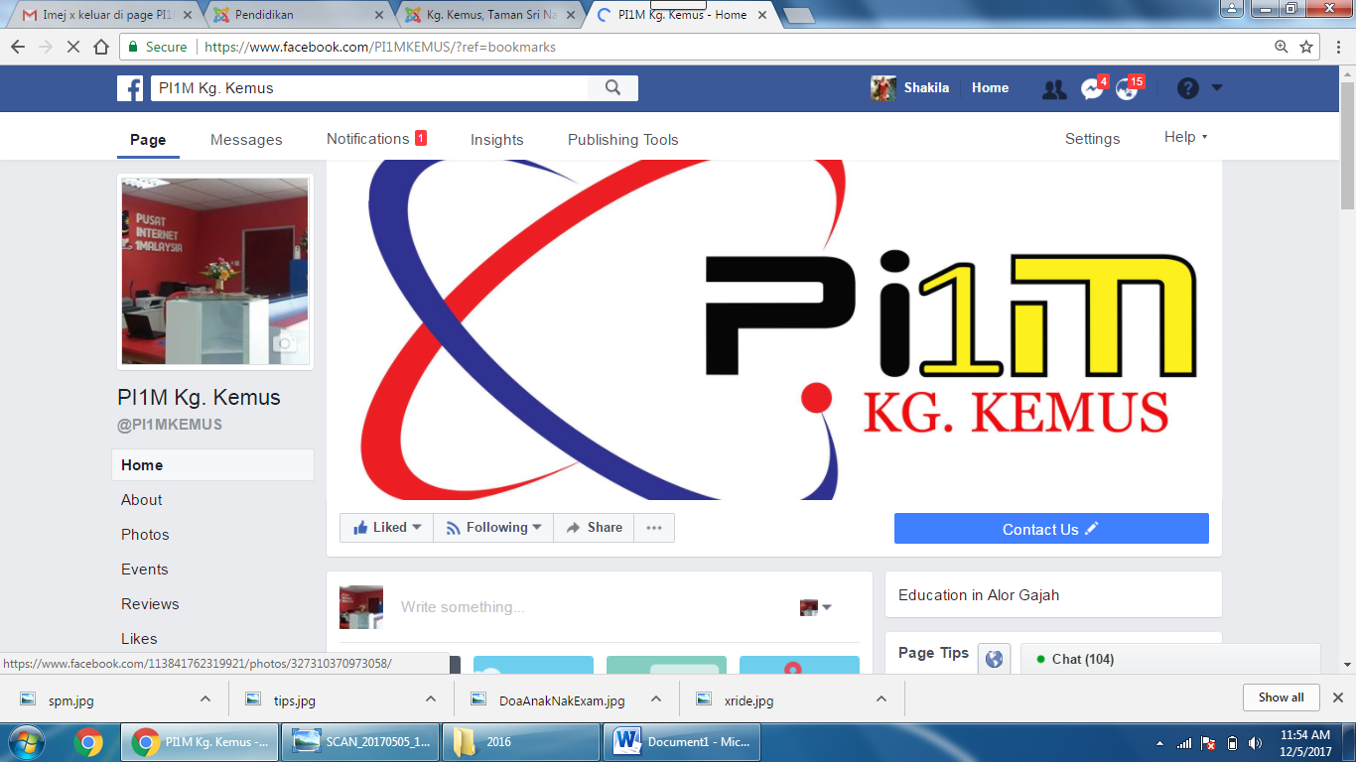Click the blue Contact Us button
Screen dimensions: 1356x762
[1050, 529]
